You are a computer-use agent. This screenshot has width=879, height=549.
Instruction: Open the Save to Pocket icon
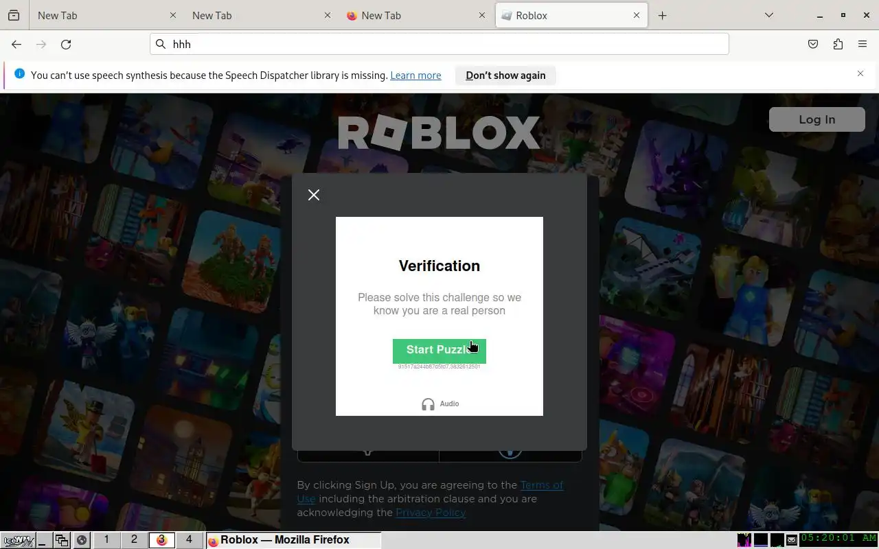(813, 44)
